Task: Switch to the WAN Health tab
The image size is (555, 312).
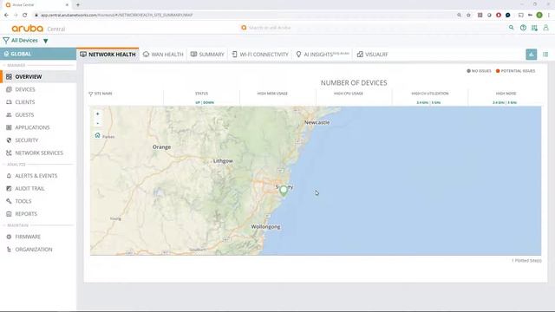Action: coord(163,54)
